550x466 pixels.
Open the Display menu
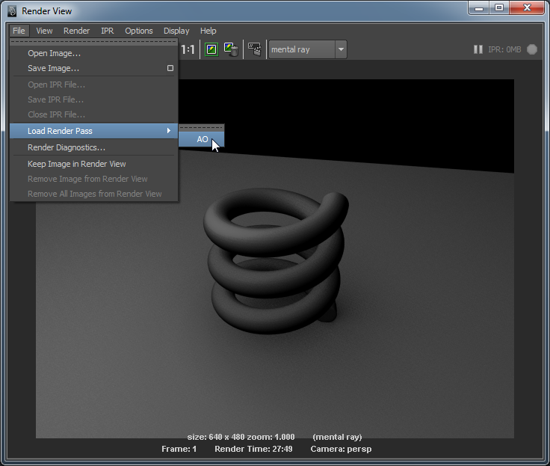click(x=176, y=31)
